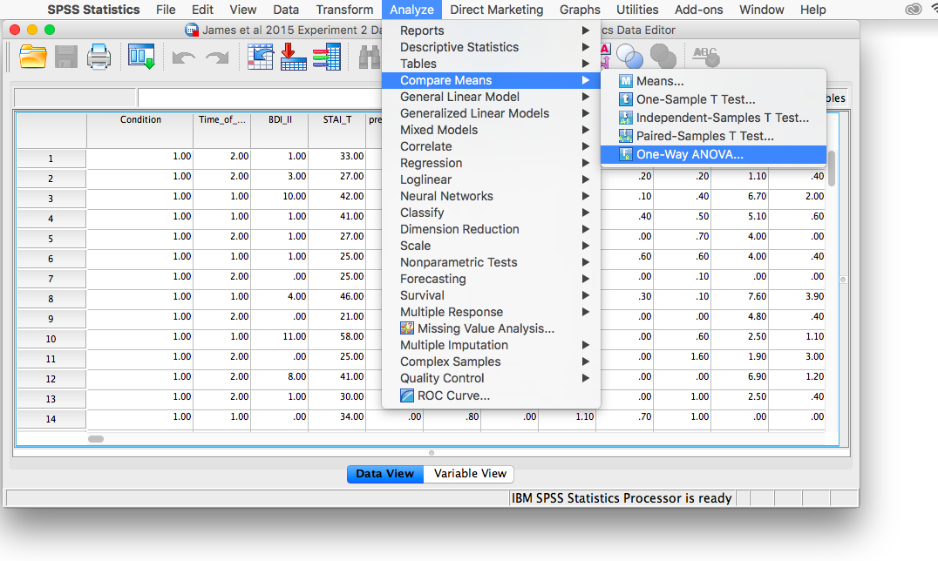Choose Paired-Samples T Test
This screenshot has height=561, width=938.
tap(714, 137)
